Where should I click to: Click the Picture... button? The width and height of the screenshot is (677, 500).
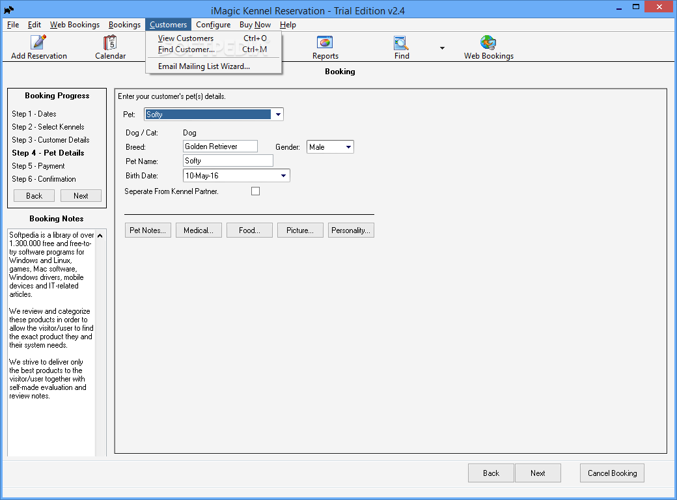pos(300,230)
